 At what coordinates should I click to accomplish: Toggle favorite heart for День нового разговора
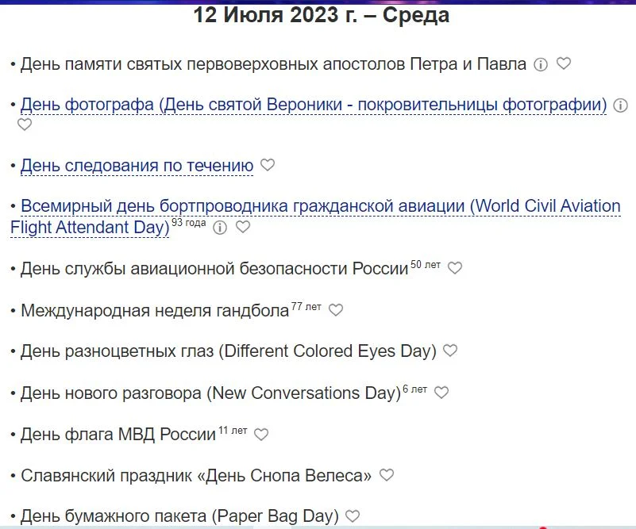441,393
